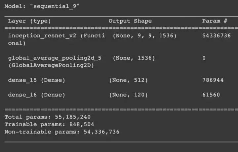Click the 54336736 parameter count

point(216,36)
